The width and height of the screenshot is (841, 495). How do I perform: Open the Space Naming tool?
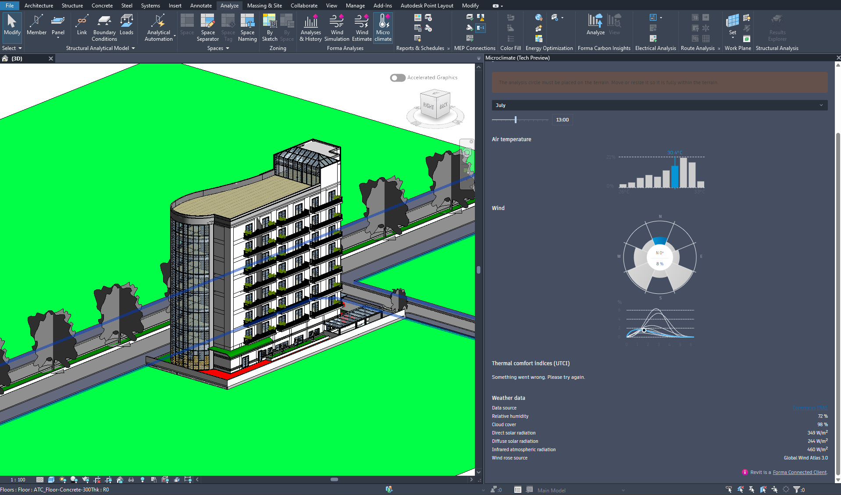tap(247, 28)
